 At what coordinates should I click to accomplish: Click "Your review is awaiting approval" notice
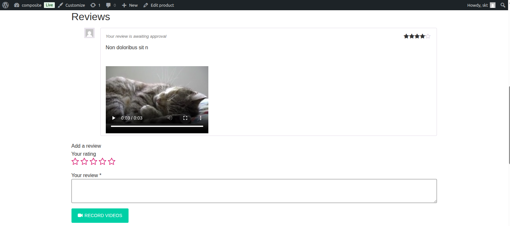136,36
